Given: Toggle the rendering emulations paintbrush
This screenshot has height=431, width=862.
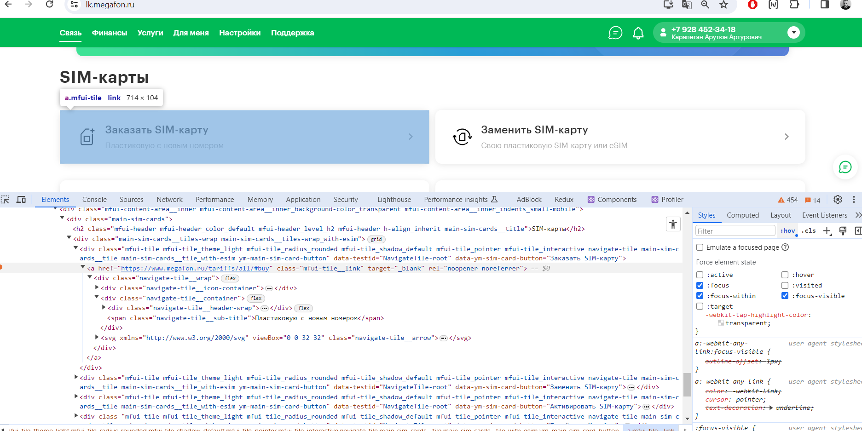Looking at the screenshot, I should [843, 231].
